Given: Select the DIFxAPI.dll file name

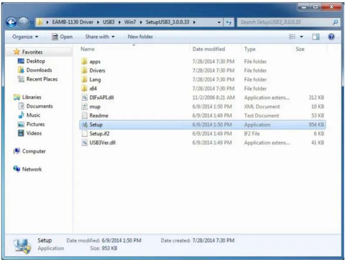Looking at the screenshot, I should coord(101,97).
